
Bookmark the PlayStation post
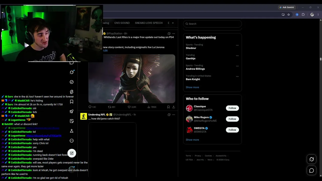pos(168,107)
